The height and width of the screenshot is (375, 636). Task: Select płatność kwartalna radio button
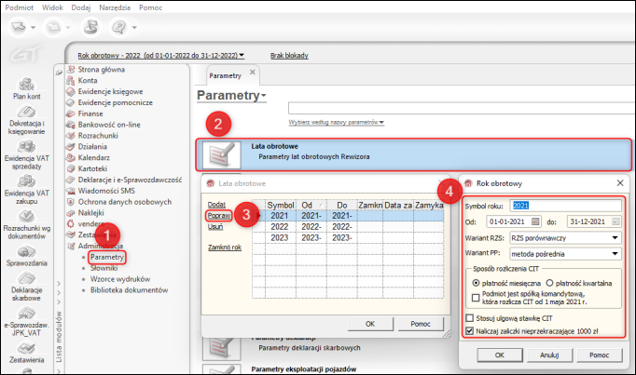[549, 283]
